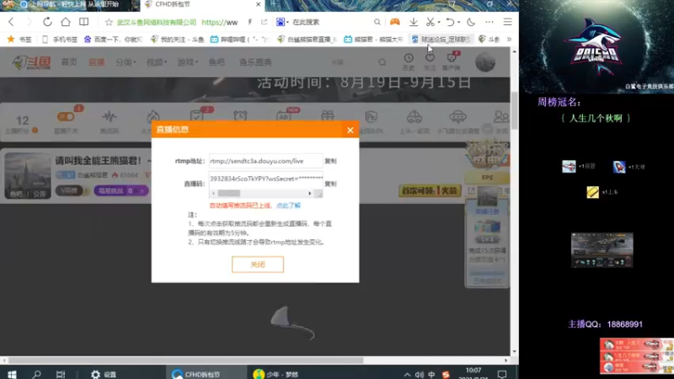This screenshot has width=674, height=379.
Task: Expand more bookmarks chevron
Action: click(x=510, y=39)
